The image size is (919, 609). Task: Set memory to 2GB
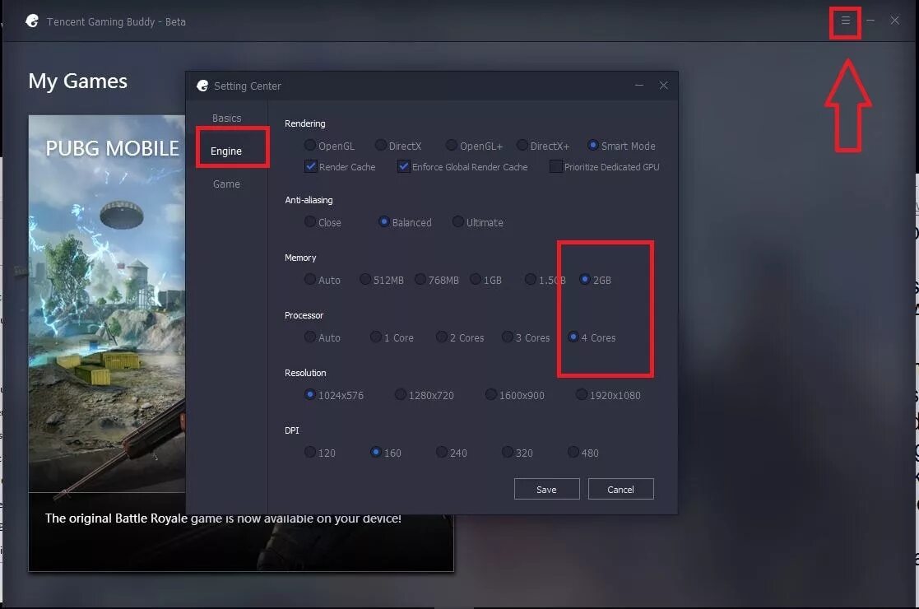point(585,280)
